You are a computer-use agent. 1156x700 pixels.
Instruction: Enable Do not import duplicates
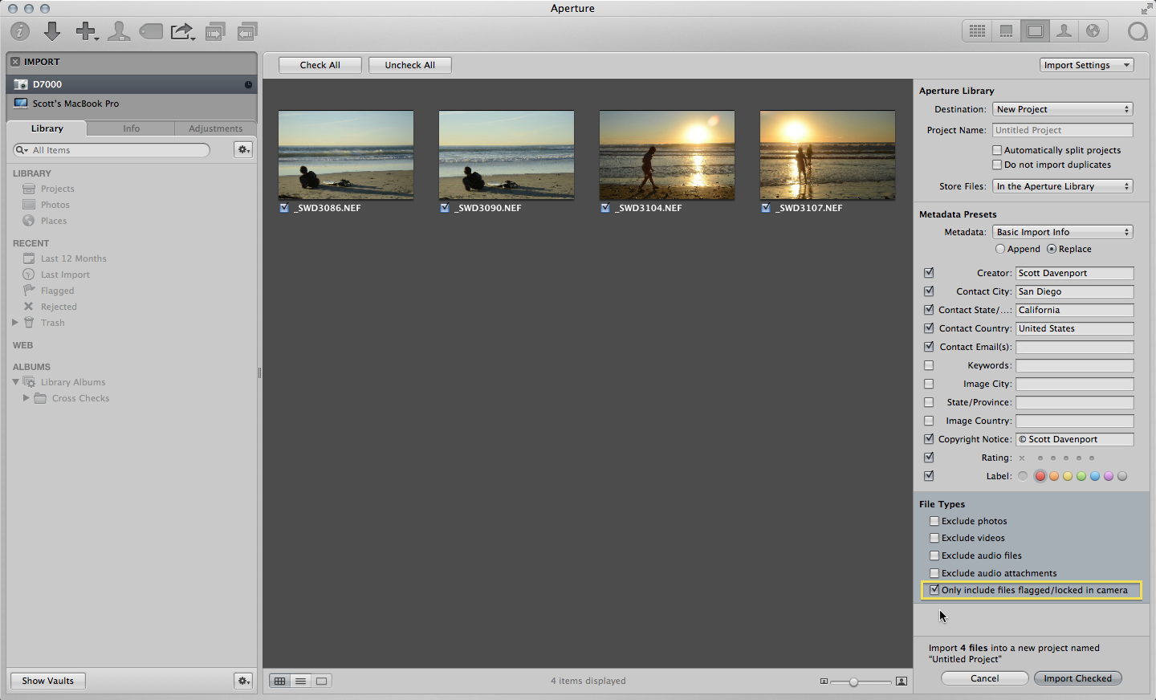click(x=997, y=165)
